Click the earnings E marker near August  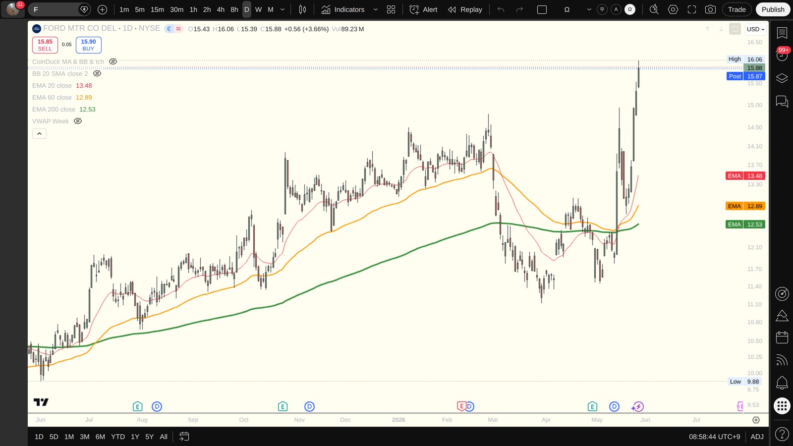138,407
